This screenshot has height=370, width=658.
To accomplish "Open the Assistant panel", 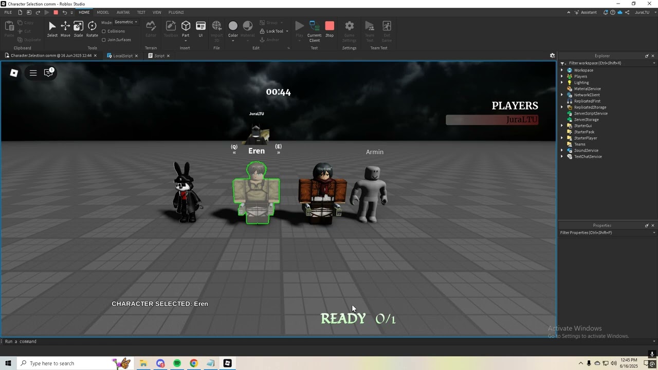I will tap(586, 12).
